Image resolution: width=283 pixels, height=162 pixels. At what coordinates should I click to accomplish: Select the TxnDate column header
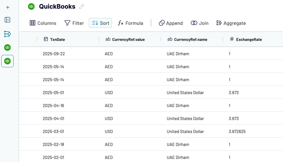coord(58,39)
